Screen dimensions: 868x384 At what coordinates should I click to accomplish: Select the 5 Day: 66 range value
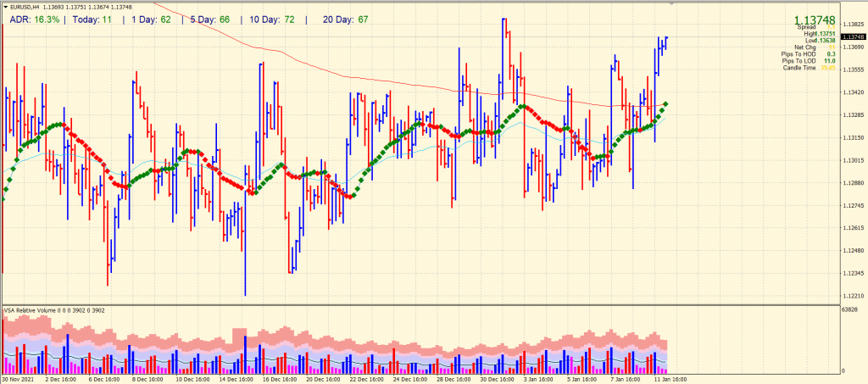[x=210, y=19]
